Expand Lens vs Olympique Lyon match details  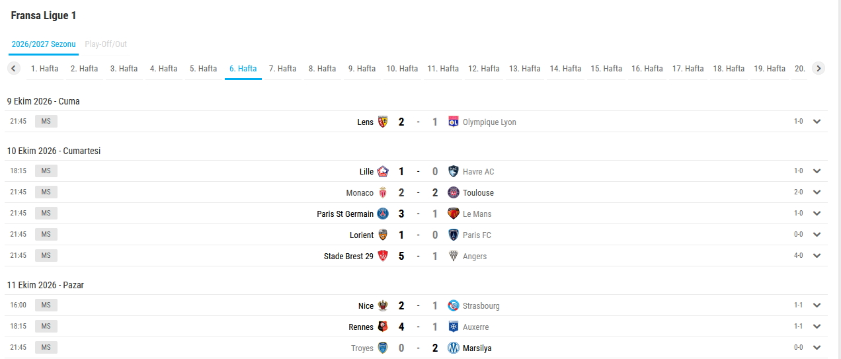tap(817, 122)
